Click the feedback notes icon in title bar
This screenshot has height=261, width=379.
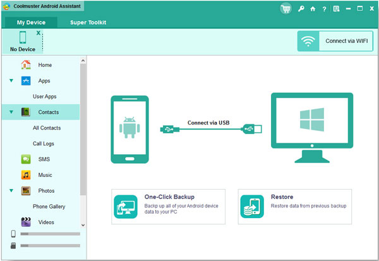coord(336,9)
